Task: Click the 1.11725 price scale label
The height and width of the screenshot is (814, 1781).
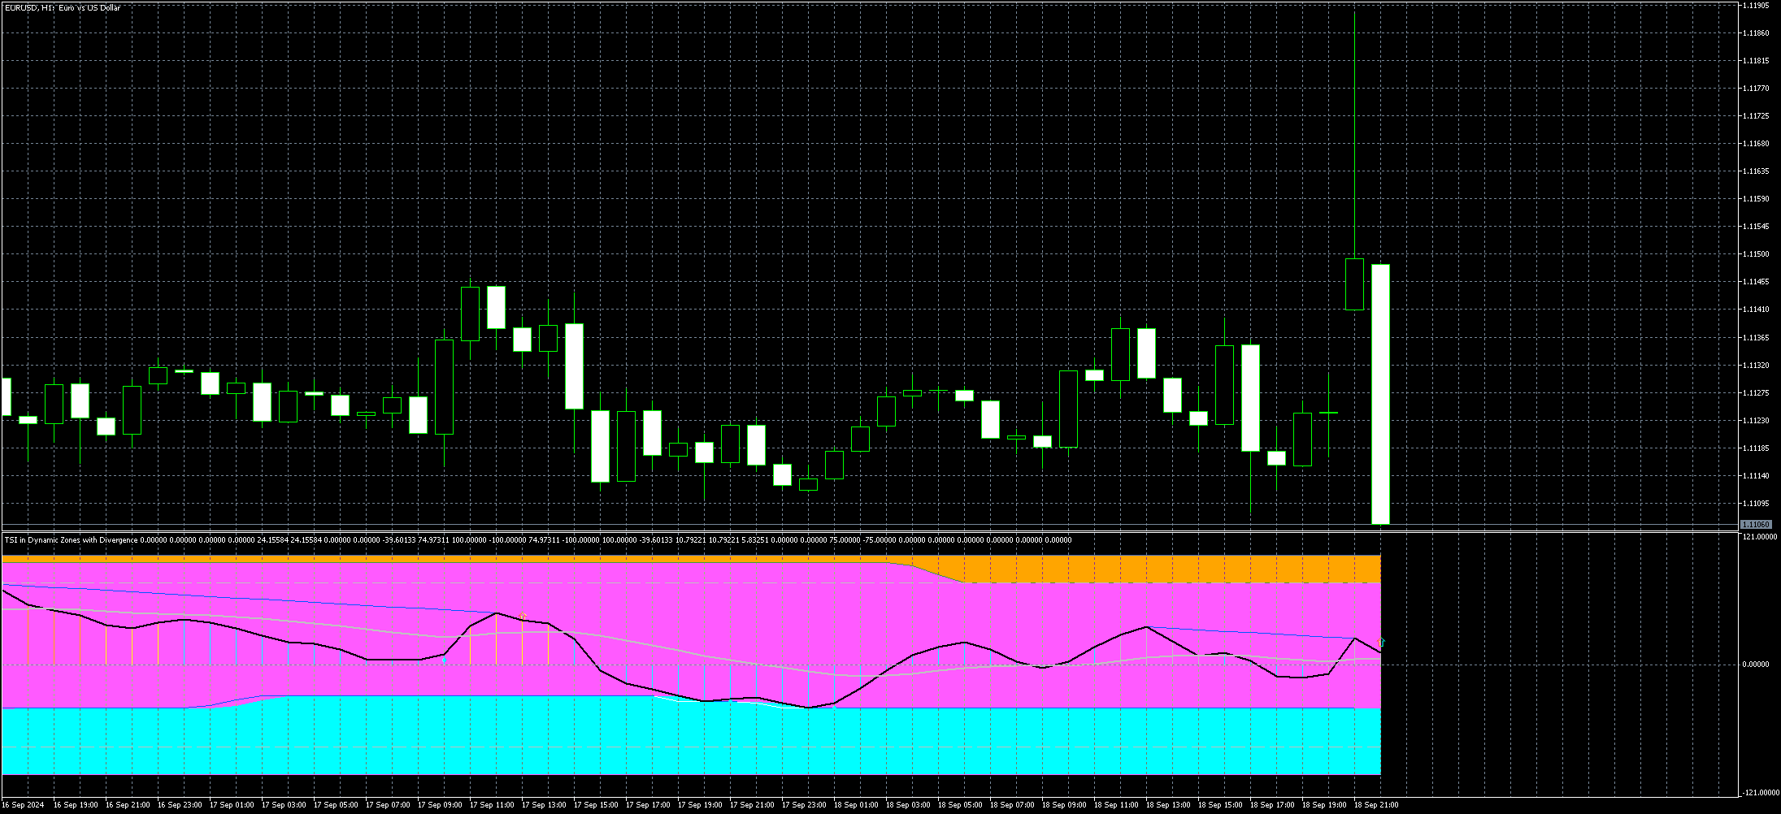Action: [1756, 116]
